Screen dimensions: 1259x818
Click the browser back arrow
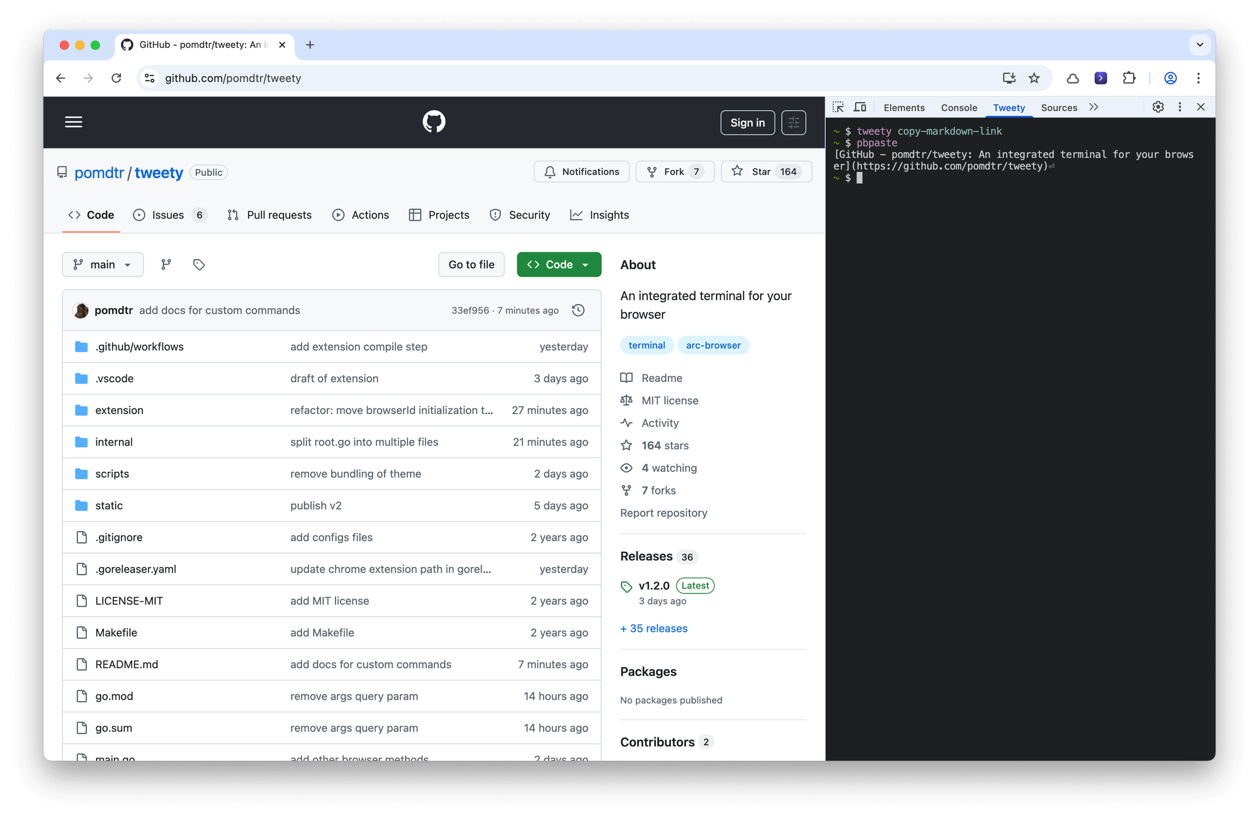click(x=61, y=78)
